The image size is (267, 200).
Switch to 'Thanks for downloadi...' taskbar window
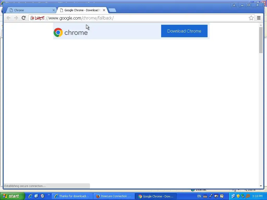pos(72,196)
